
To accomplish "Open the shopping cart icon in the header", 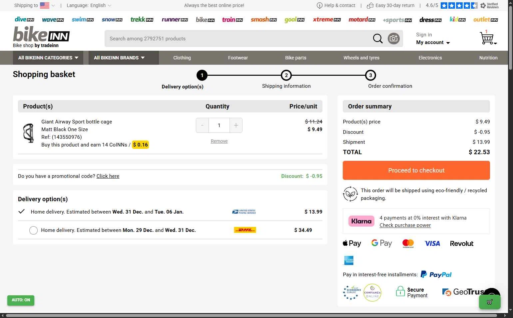I will (x=488, y=38).
